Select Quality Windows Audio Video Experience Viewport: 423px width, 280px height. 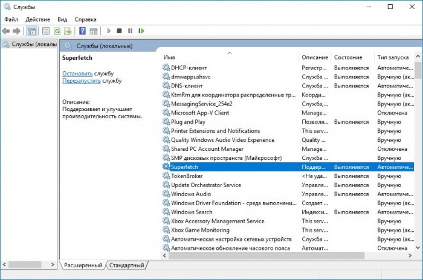coord(288,140)
